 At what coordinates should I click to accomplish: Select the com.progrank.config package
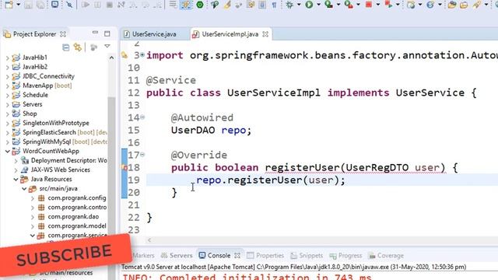pos(76,198)
